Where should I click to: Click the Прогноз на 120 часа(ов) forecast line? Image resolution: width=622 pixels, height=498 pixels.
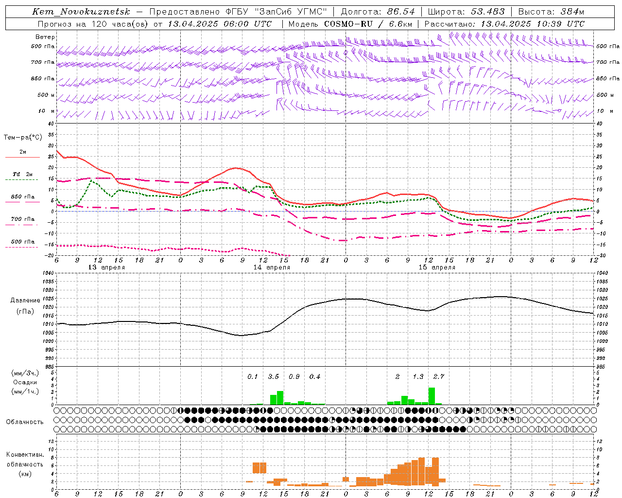point(155,24)
